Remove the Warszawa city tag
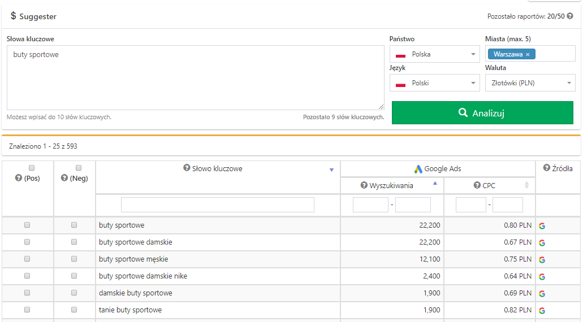Screen dimensions: 583x322 click(x=528, y=55)
